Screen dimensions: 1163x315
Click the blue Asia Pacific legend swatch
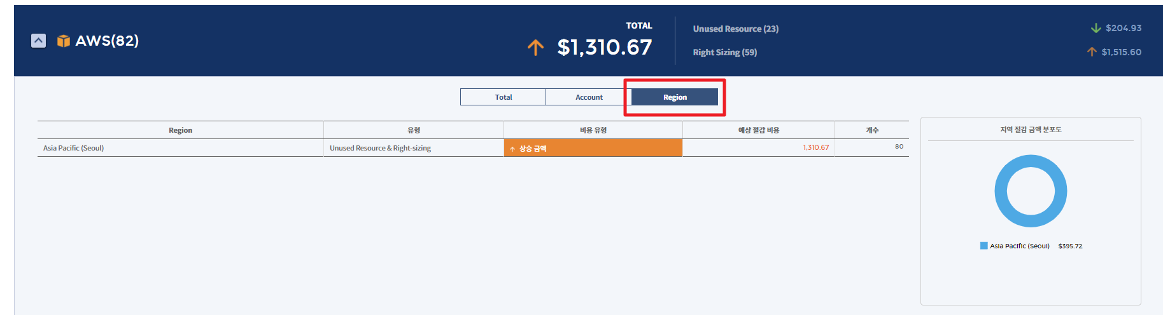983,246
